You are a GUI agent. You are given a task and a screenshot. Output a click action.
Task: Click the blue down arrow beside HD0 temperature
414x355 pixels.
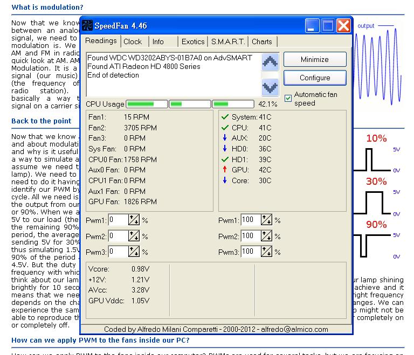pos(225,148)
